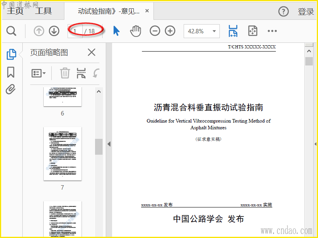Open the thumbnail options dropdown menu

point(39,73)
